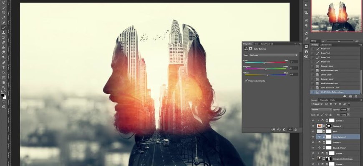
Task: Toggle visibility of the Birds layer
Action: [313, 131]
